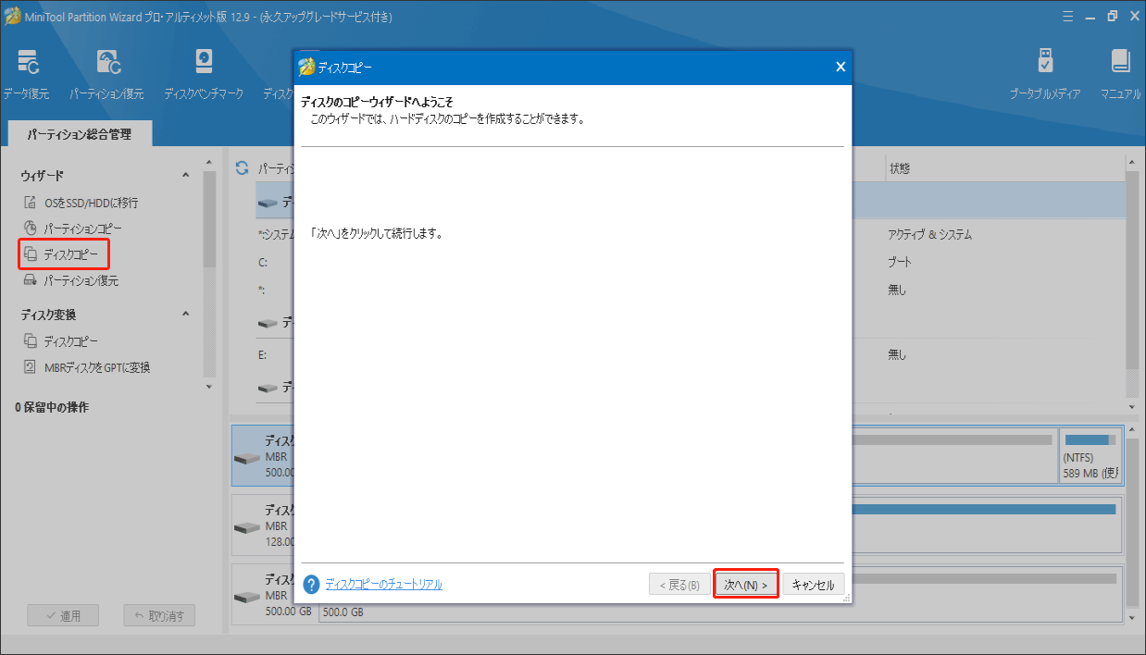The height and width of the screenshot is (655, 1146).
Task: Click the < 戻る(B) button
Action: tap(679, 585)
